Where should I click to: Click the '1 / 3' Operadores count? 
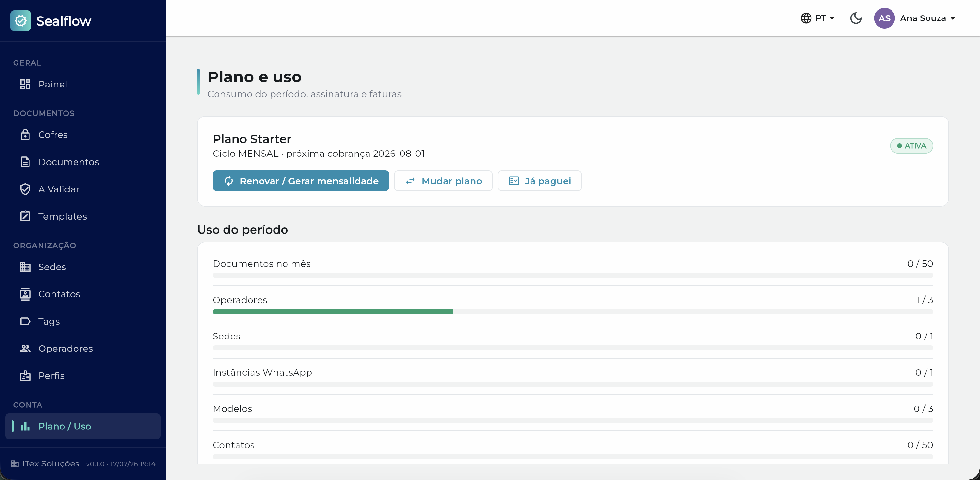coord(924,300)
